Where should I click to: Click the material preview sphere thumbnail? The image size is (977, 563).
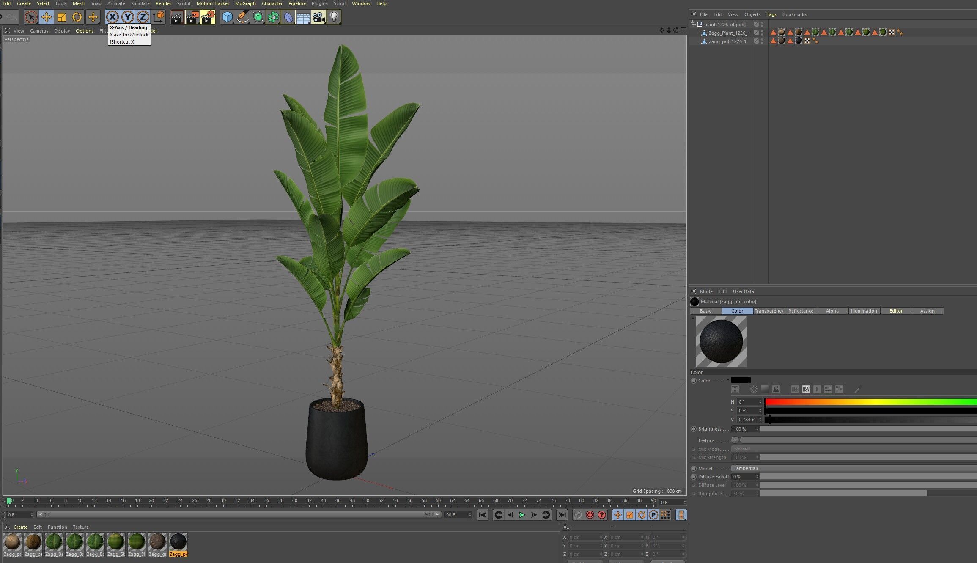pyautogui.click(x=722, y=341)
